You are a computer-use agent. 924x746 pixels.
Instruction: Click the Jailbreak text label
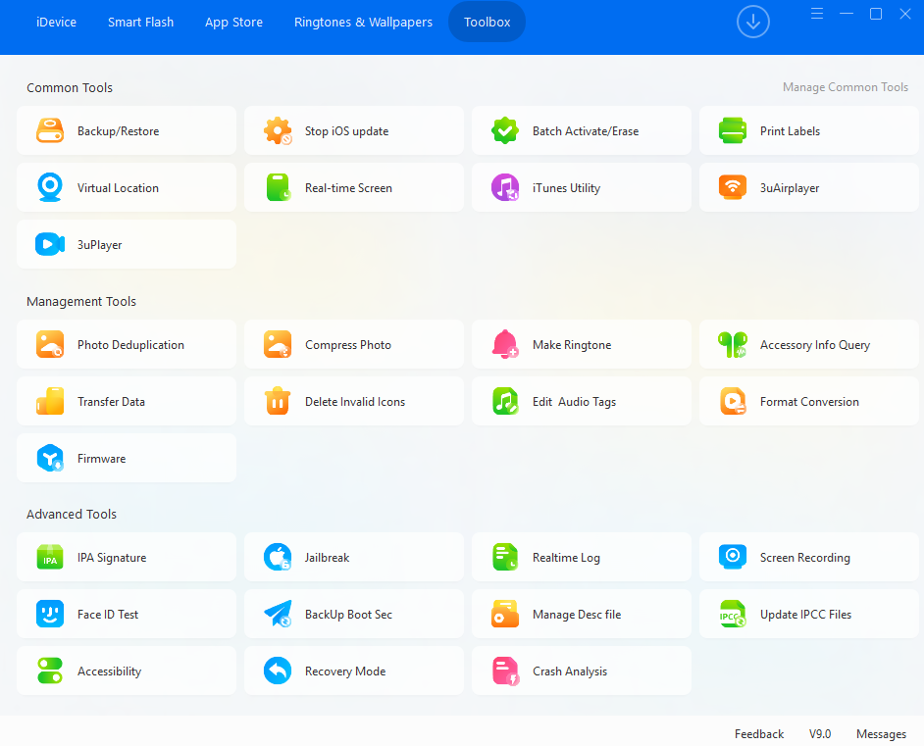pos(327,557)
